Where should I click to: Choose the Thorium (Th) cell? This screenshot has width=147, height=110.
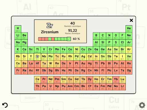point(37,87)
